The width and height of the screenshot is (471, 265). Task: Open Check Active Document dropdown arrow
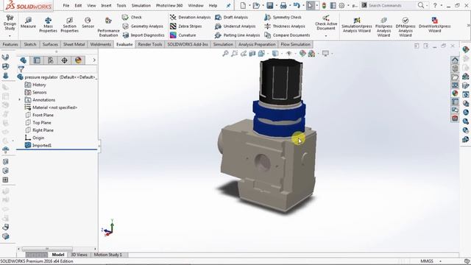click(326, 36)
